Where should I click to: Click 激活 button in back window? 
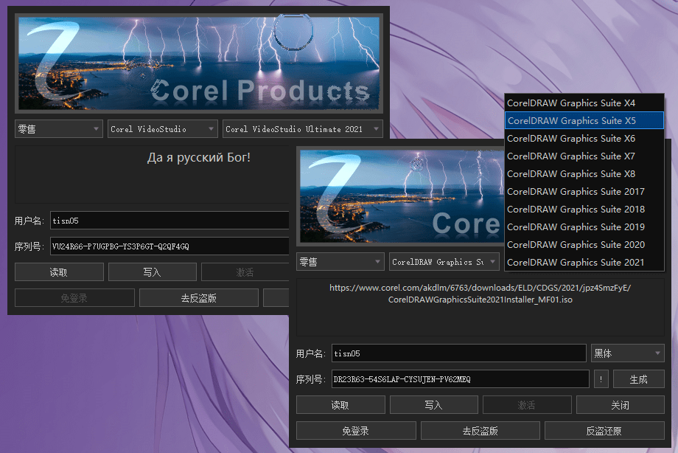[x=245, y=272]
